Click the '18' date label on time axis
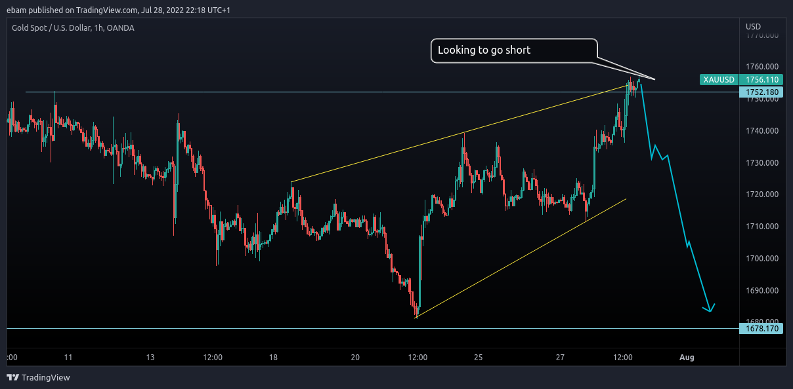Viewport: 793px width, 389px height. click(x=274, y=358)
